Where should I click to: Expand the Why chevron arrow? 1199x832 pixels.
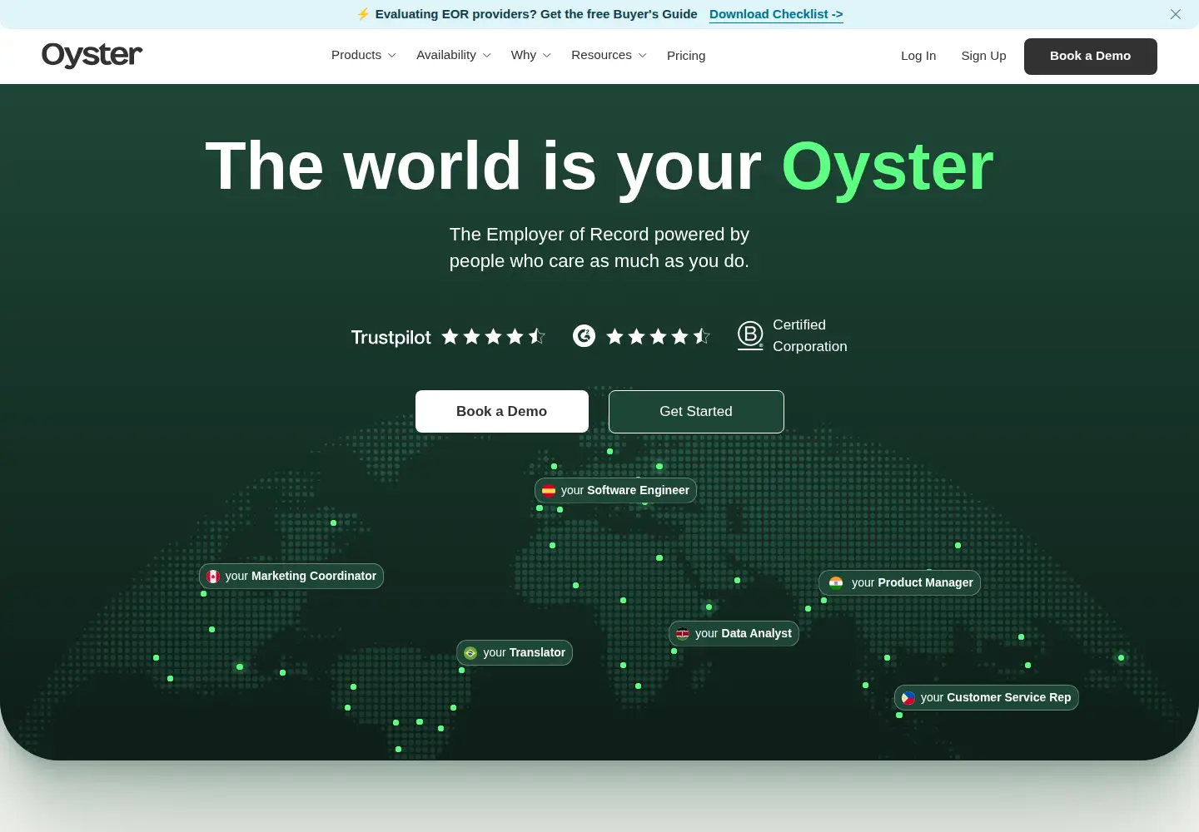pyautogui.click(x=547, y=56)
